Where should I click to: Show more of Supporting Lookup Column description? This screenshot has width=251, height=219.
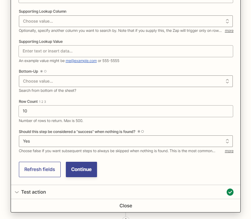click(x=229, y=31)
